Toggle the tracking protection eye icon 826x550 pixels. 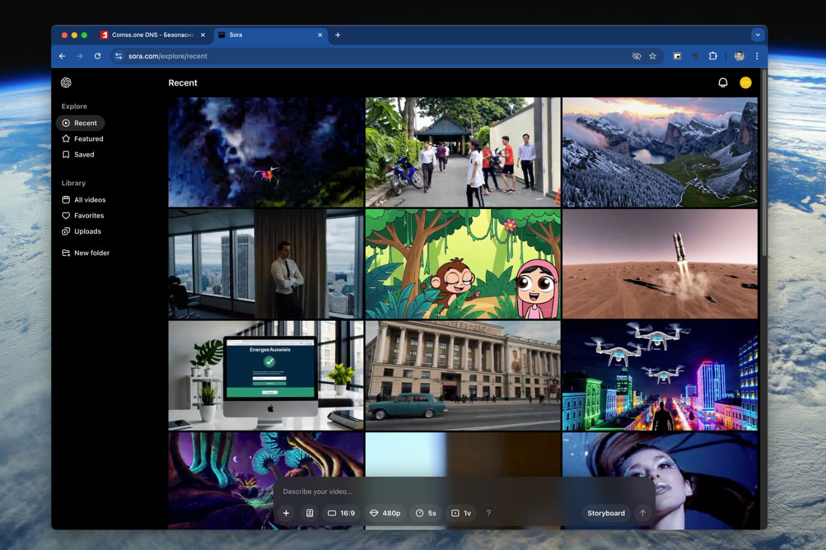637,56
